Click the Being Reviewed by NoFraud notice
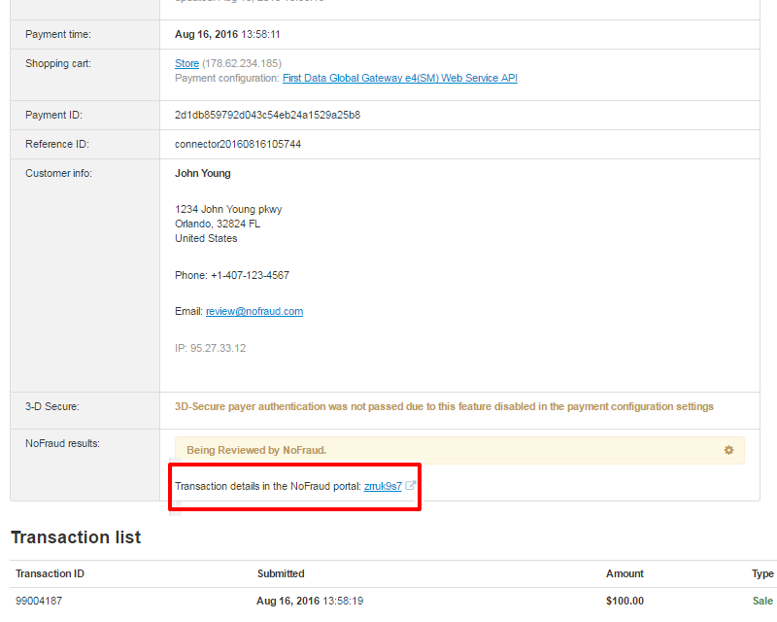 pyautogui.click(x=459, y=450)
